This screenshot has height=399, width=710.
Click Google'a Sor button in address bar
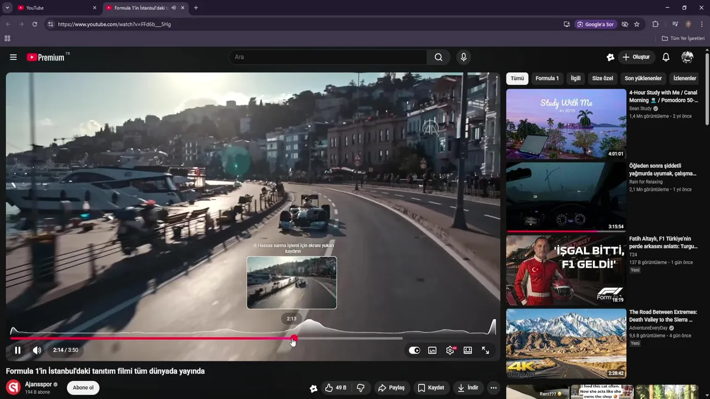click(596, 24)
